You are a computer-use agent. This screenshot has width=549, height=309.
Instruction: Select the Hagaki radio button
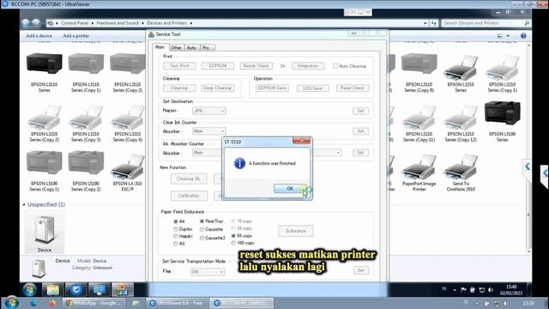click(x=176, y=237)
